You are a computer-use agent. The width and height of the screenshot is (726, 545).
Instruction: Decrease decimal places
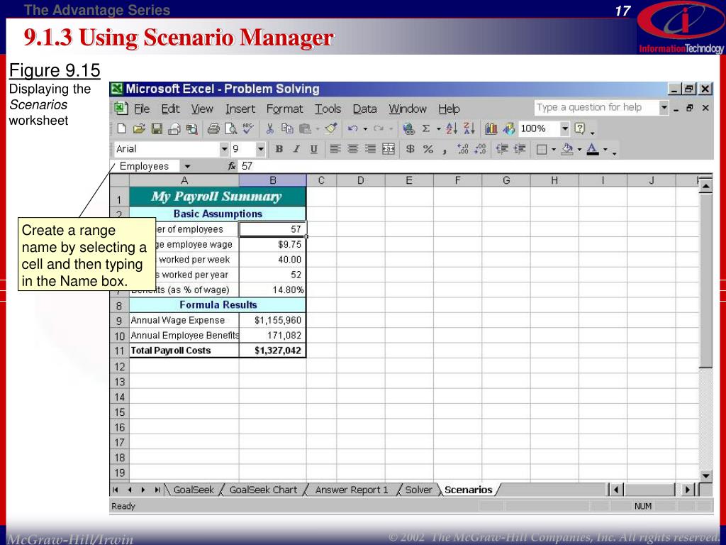pos(480,149)
